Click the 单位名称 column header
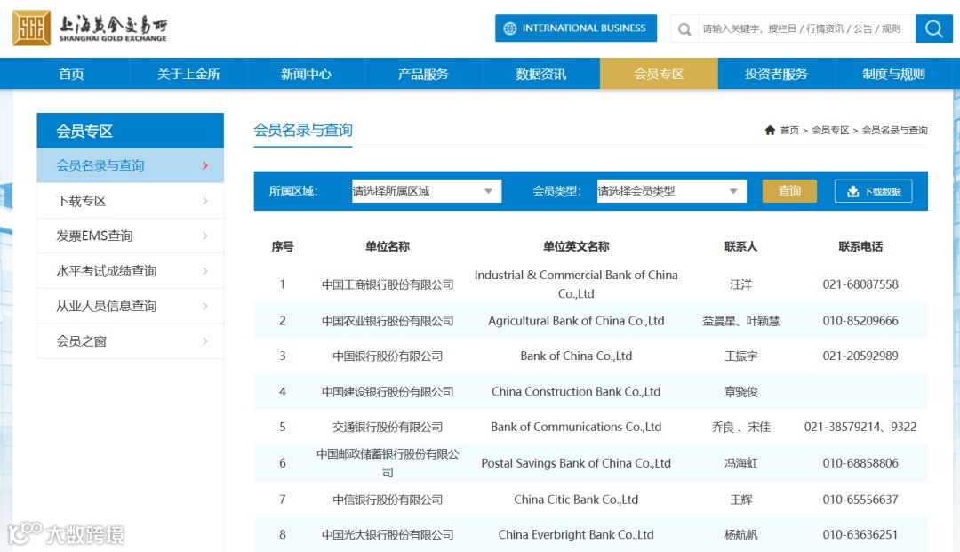This screenshot has width=960, height=552. coord(387,246)
